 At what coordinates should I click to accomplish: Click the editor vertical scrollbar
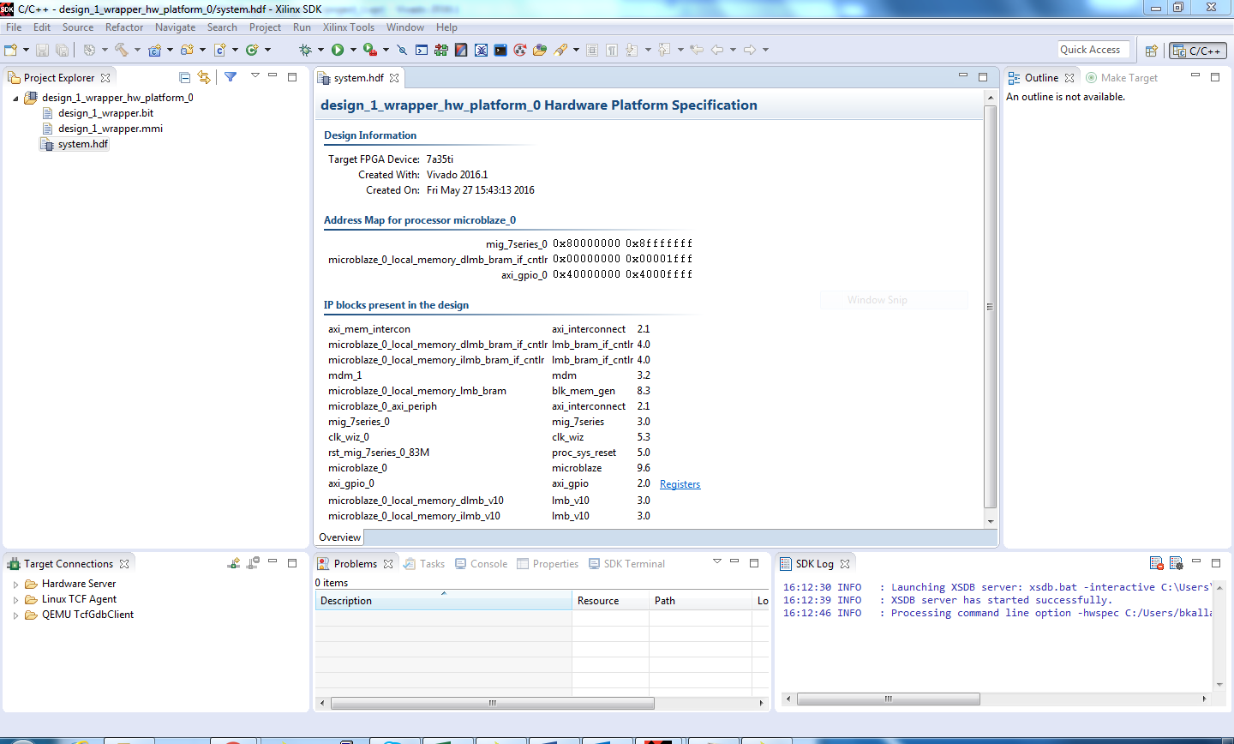tap(991, 307)
